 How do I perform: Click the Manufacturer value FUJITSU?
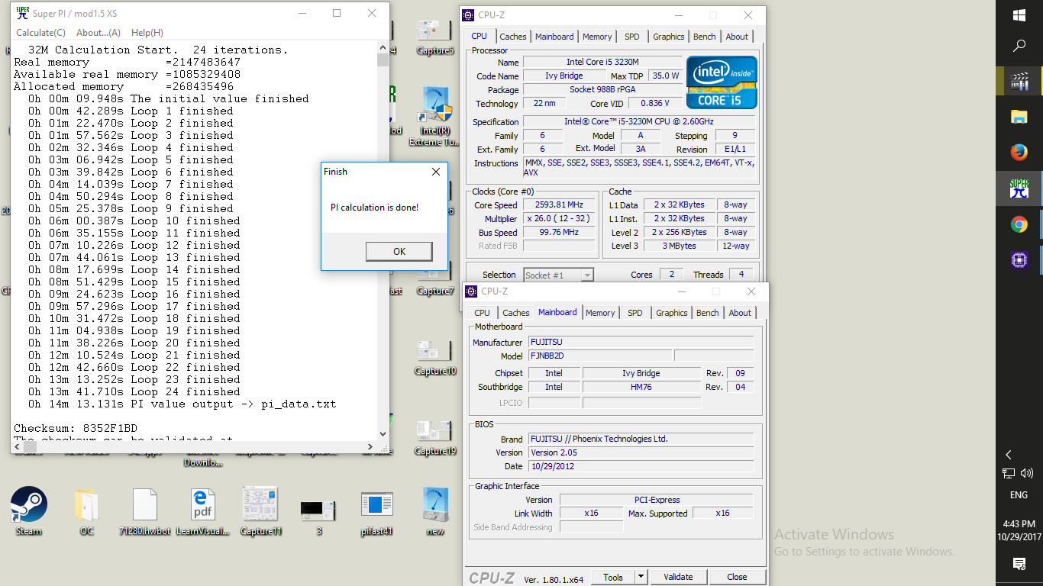(x=641, y=342)
